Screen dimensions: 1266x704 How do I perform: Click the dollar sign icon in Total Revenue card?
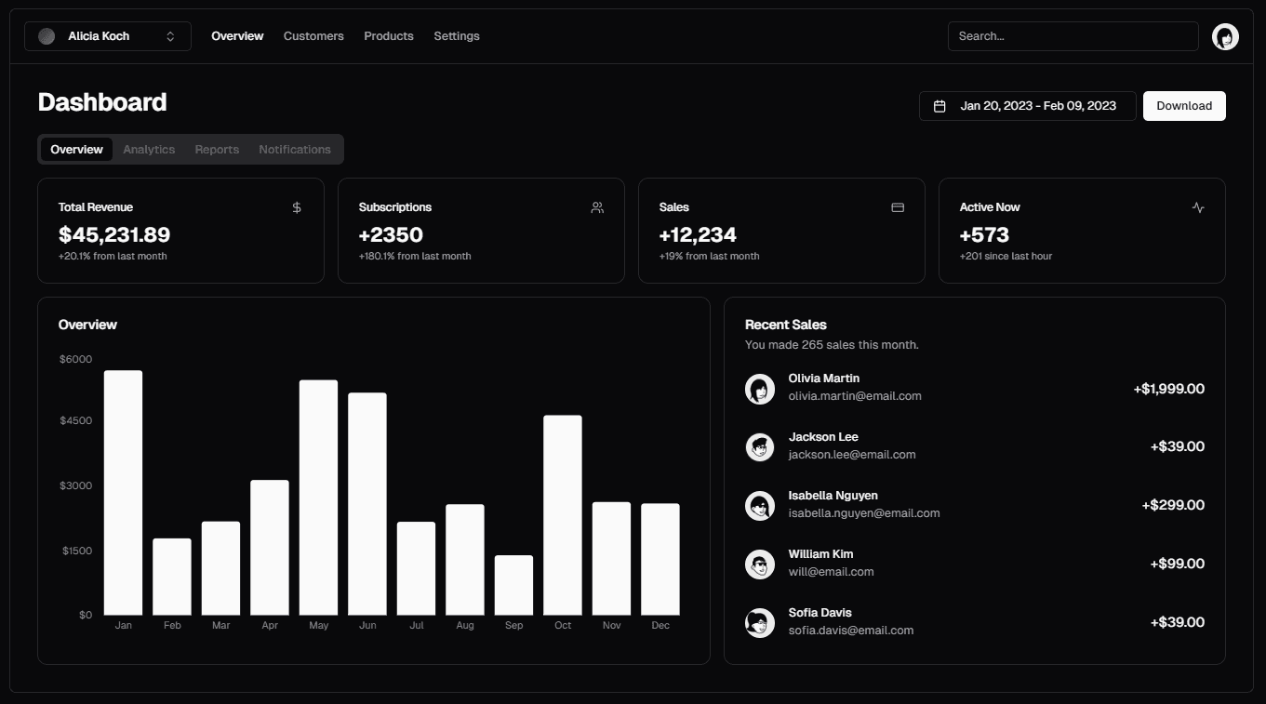tap(297, 207)
